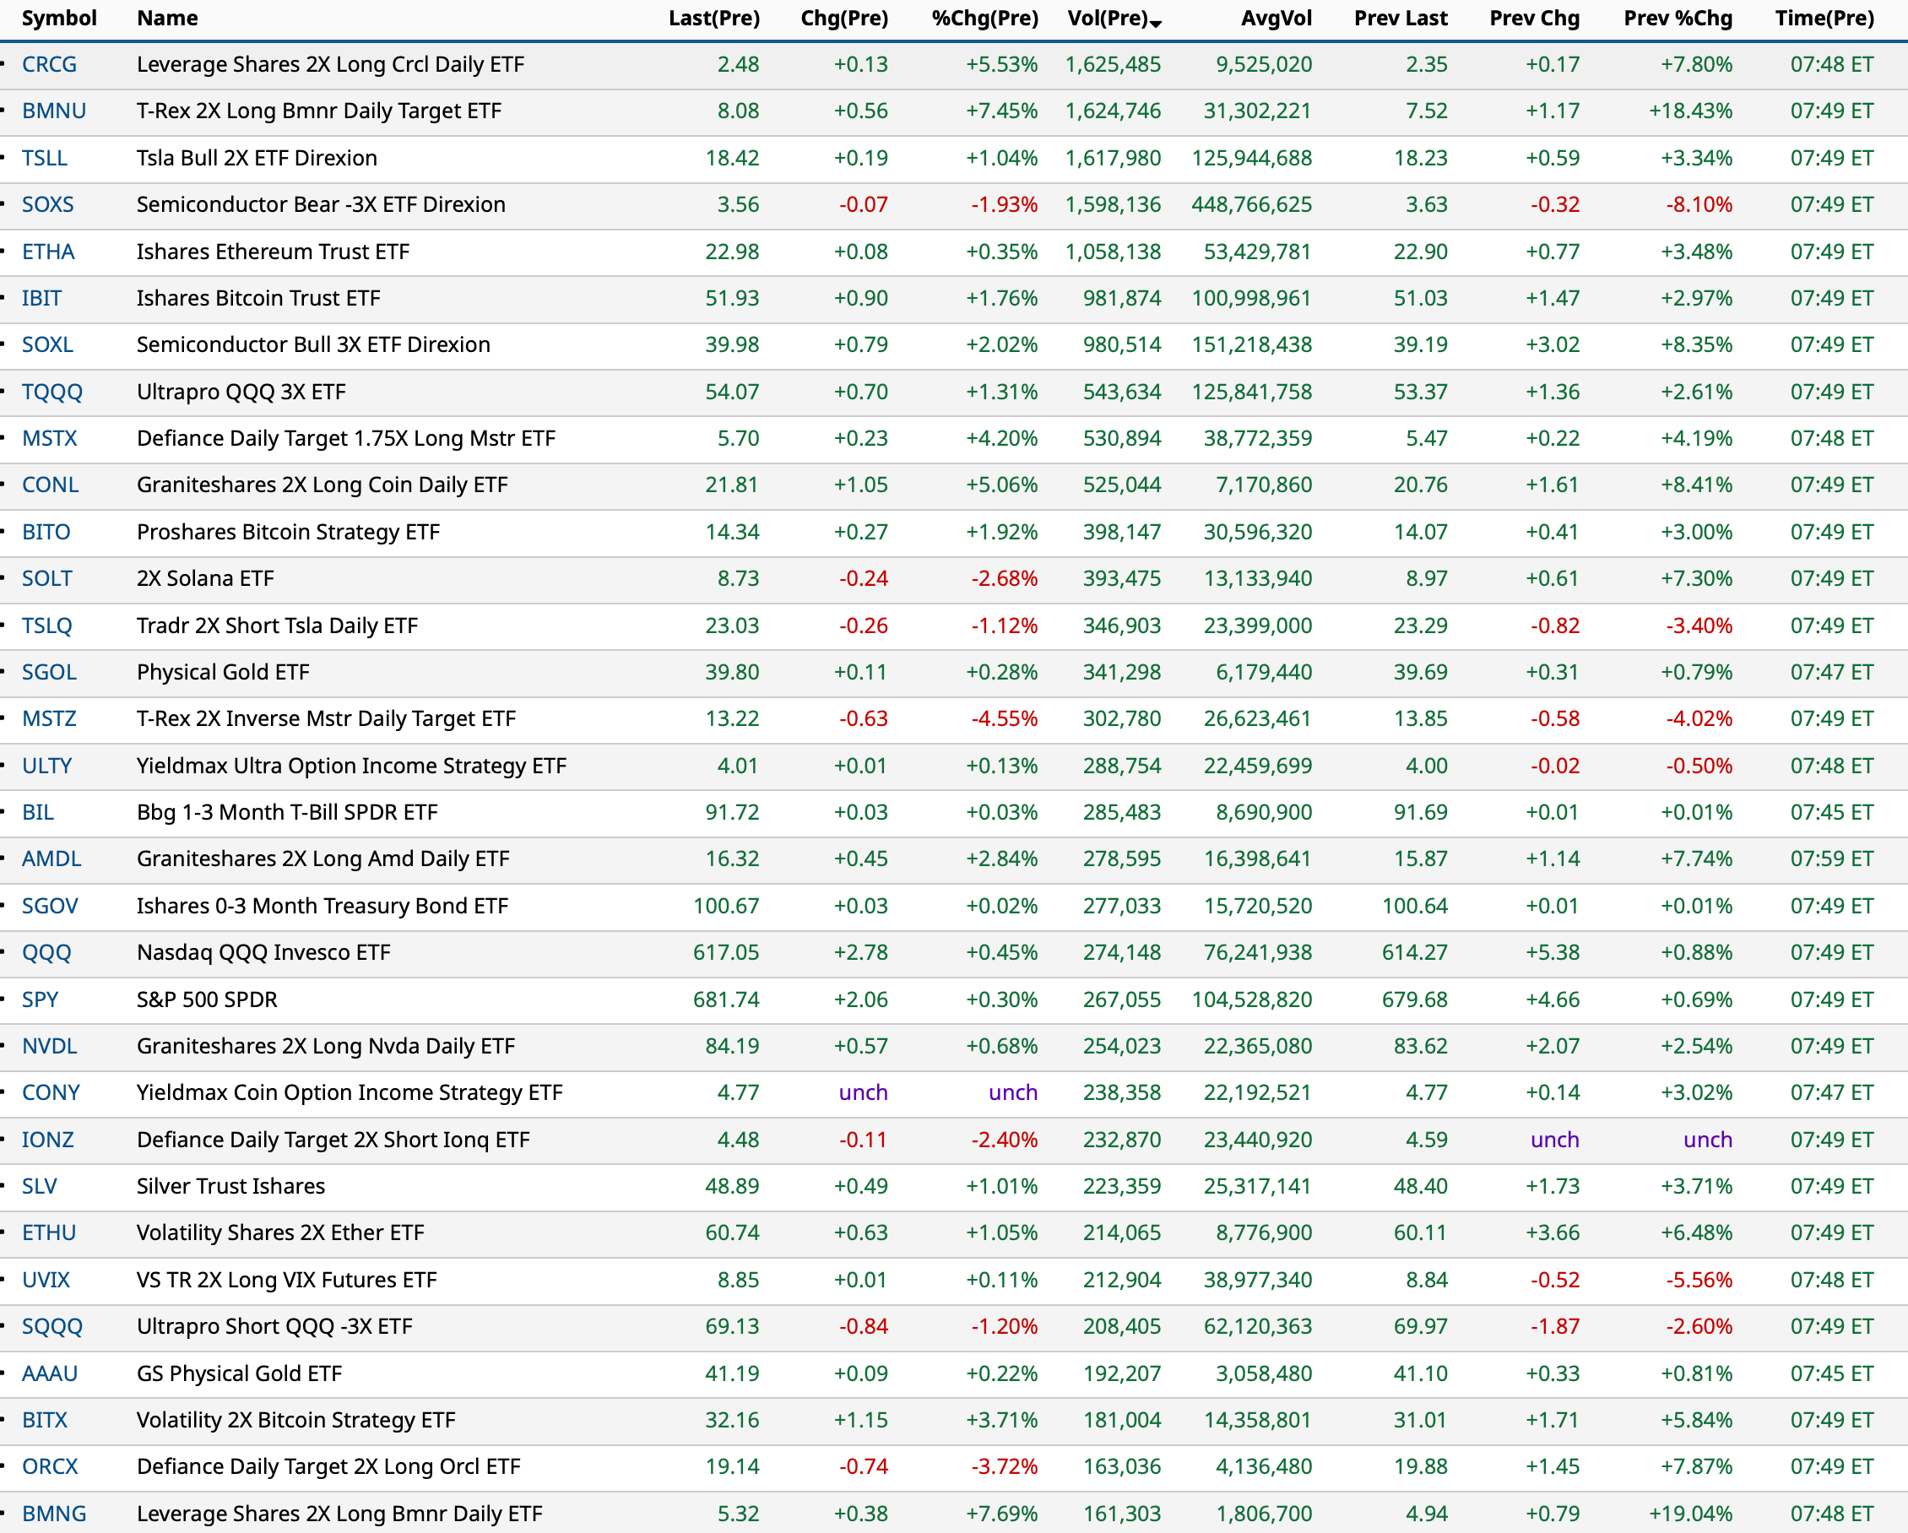Viewport: 1908px width, 1533px height.
Task: Sort table by Vol(Pre) column header
Action: coord(1107,19)
